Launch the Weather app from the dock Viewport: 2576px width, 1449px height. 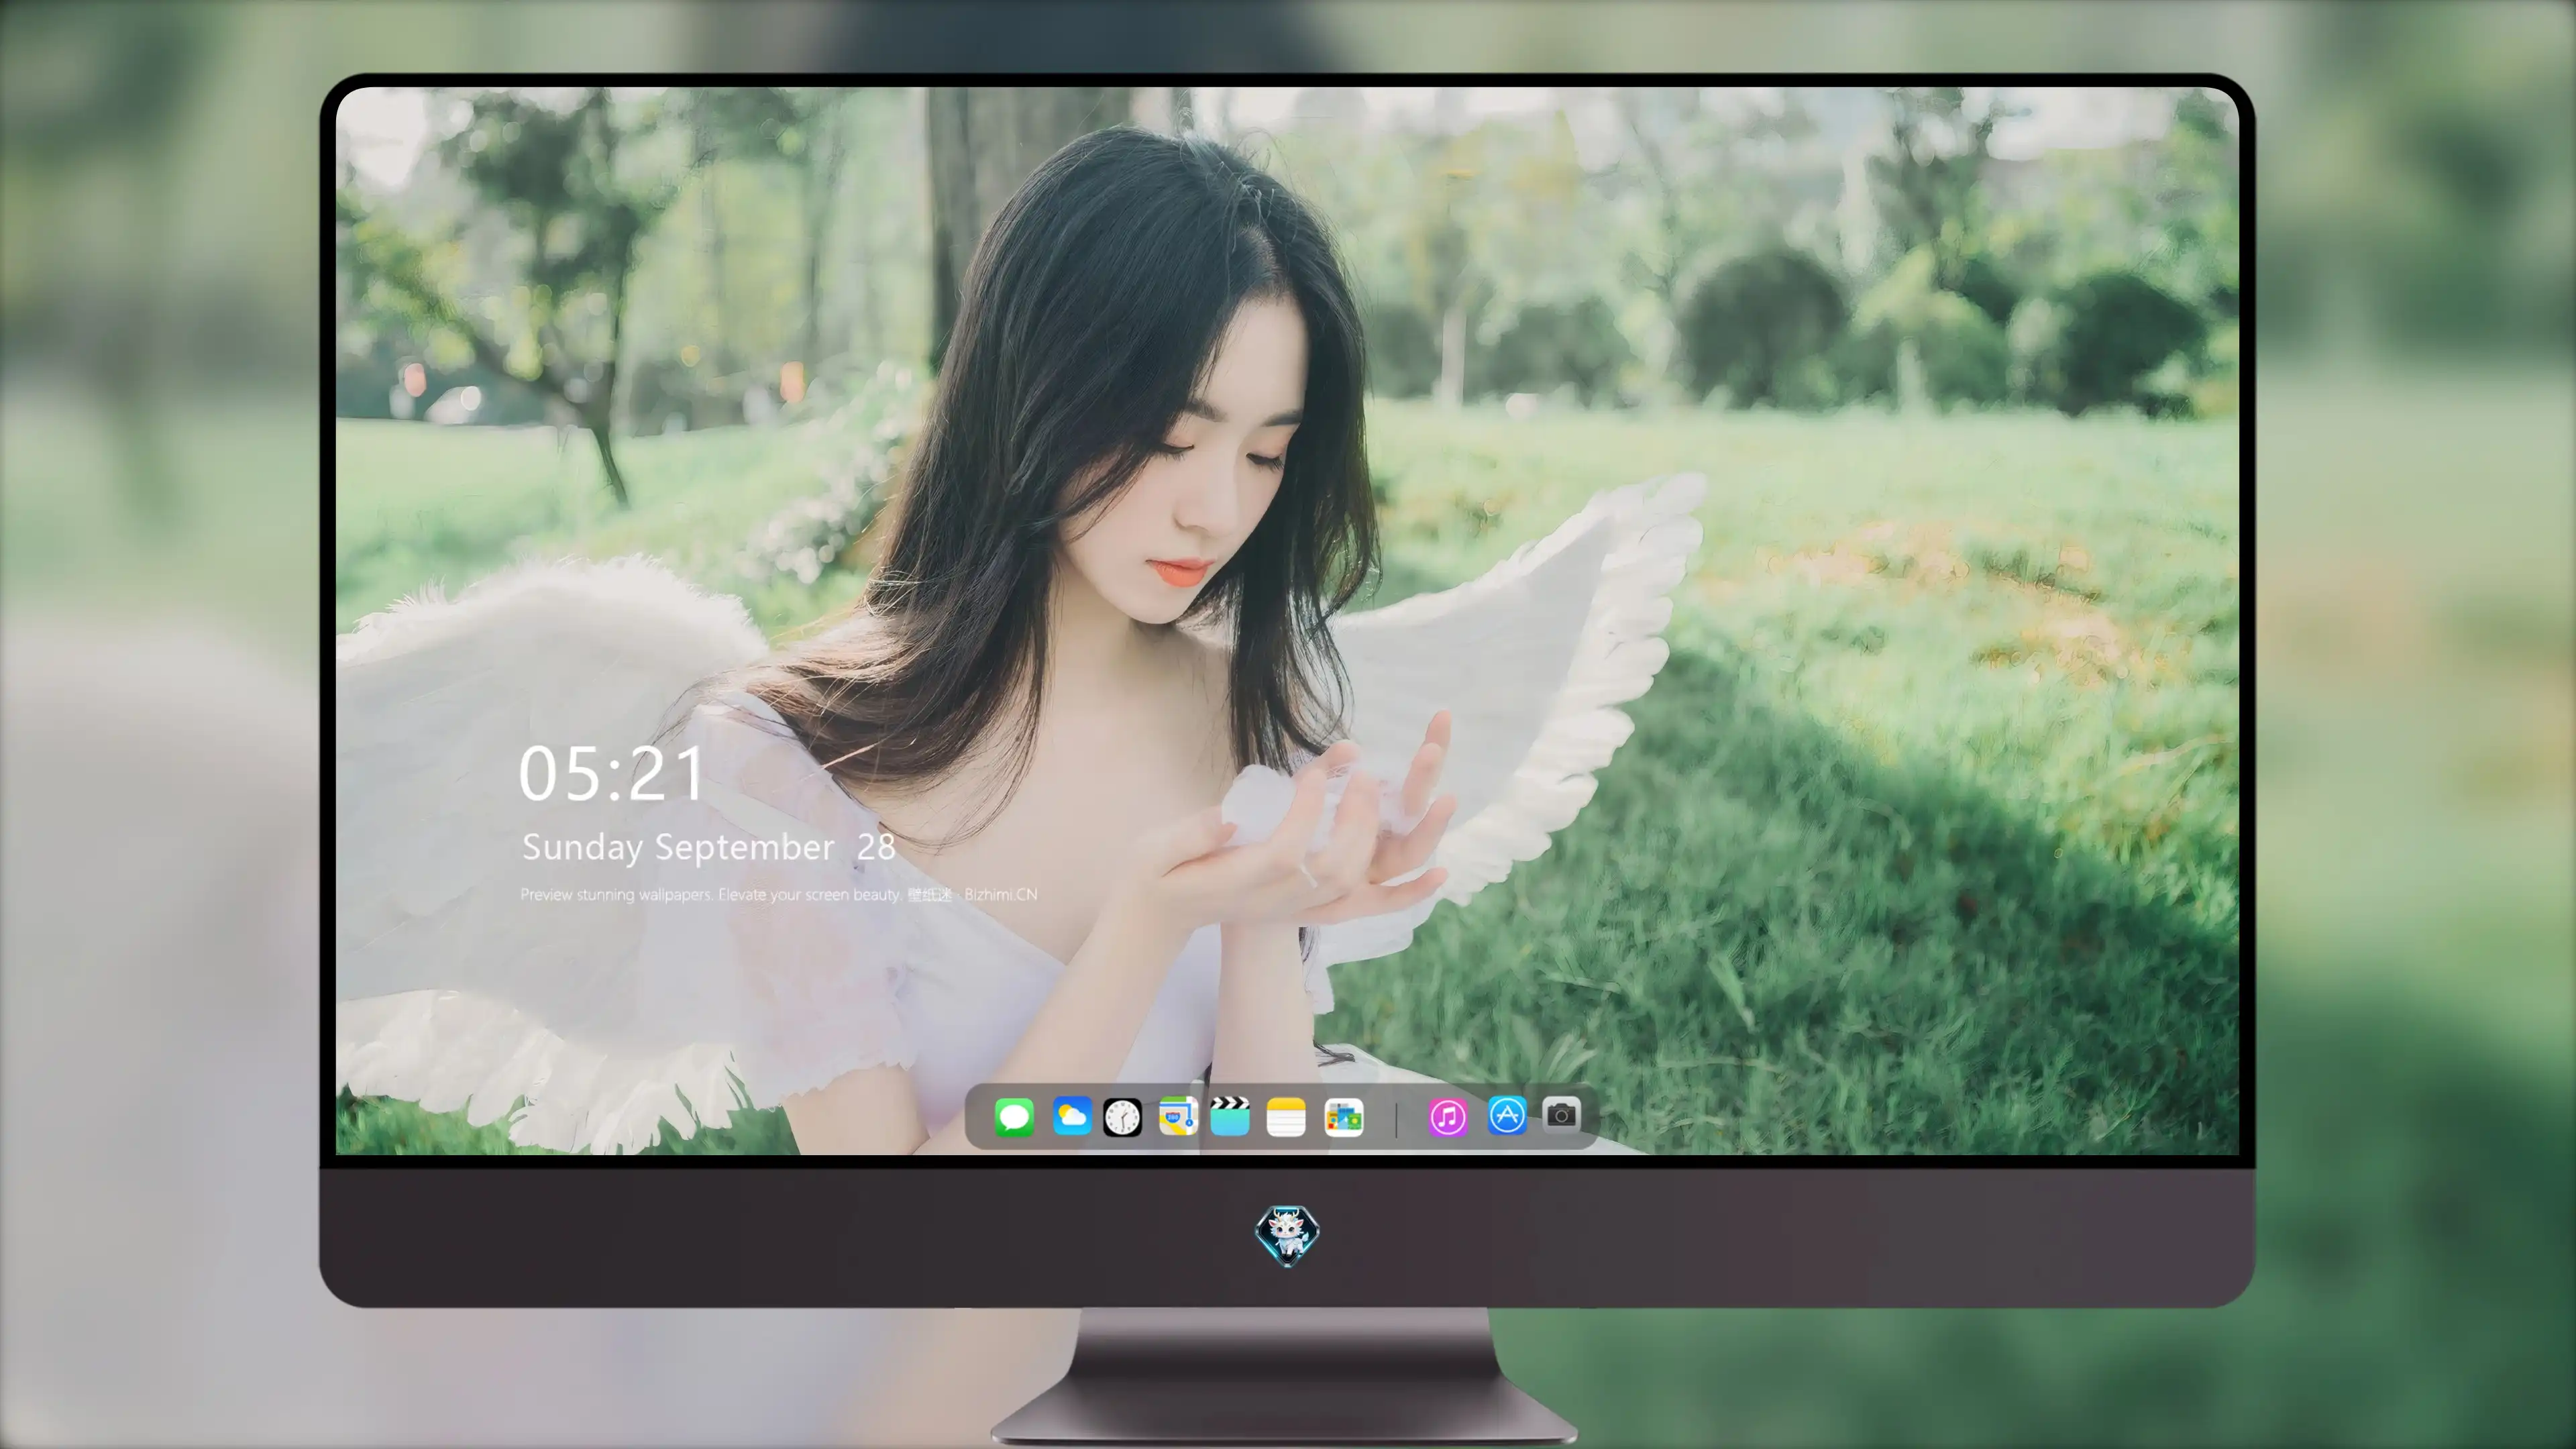[x=1071, y=1117]
